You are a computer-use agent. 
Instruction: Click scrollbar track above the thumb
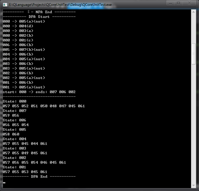pos(193,29)
